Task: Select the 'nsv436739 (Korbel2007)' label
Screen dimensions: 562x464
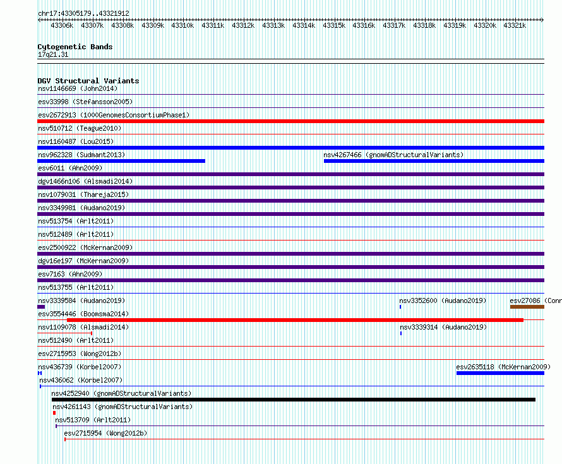Action: coord(80,367)
